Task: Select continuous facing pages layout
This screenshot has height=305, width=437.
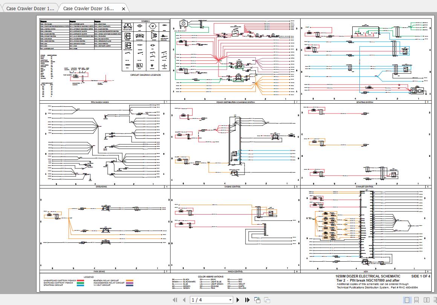Action: 435,300
